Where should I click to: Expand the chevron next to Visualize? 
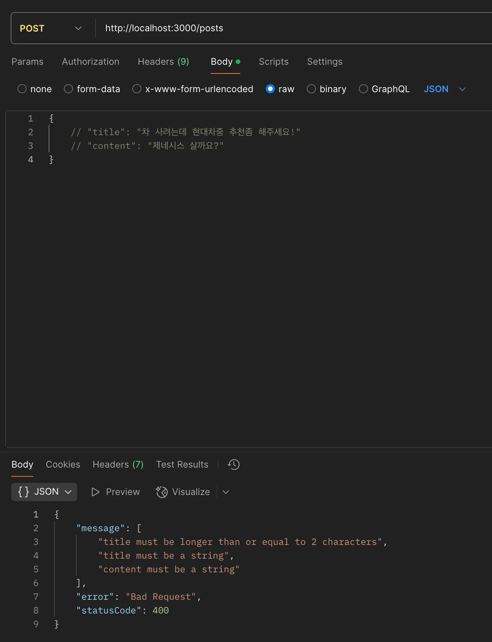[x=226, y=492]
